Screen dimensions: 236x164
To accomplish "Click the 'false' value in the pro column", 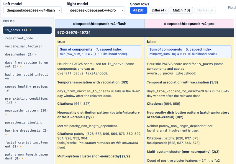I will point(151,42).
